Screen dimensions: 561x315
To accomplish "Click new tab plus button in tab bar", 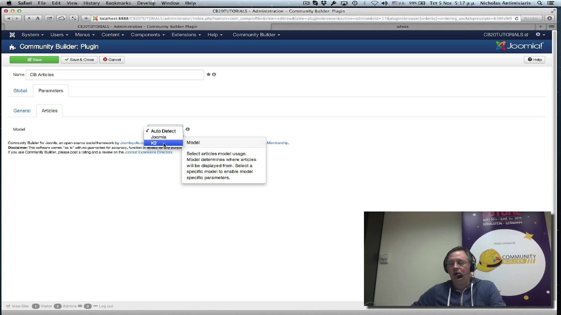I will click(x=540, y=27).
